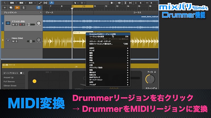
Task: Open the 名前と色 submenu
Action: tap(108, 75)
